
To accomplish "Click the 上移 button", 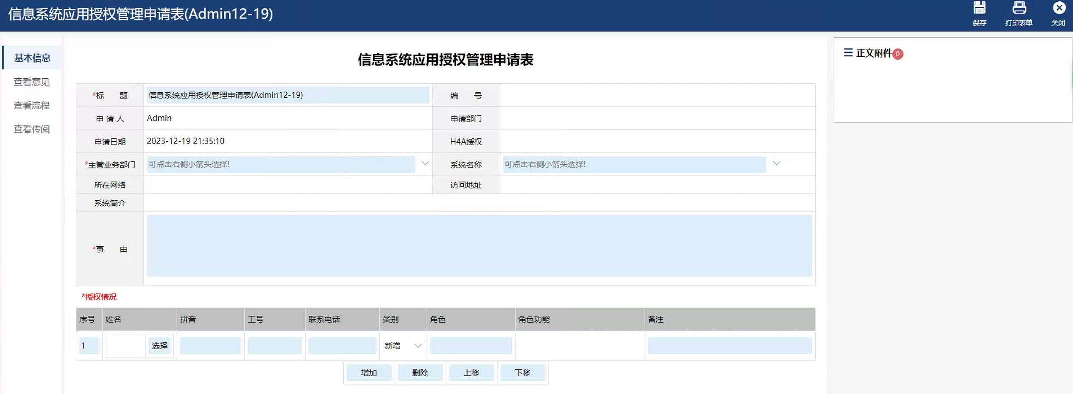I will 471,372.
